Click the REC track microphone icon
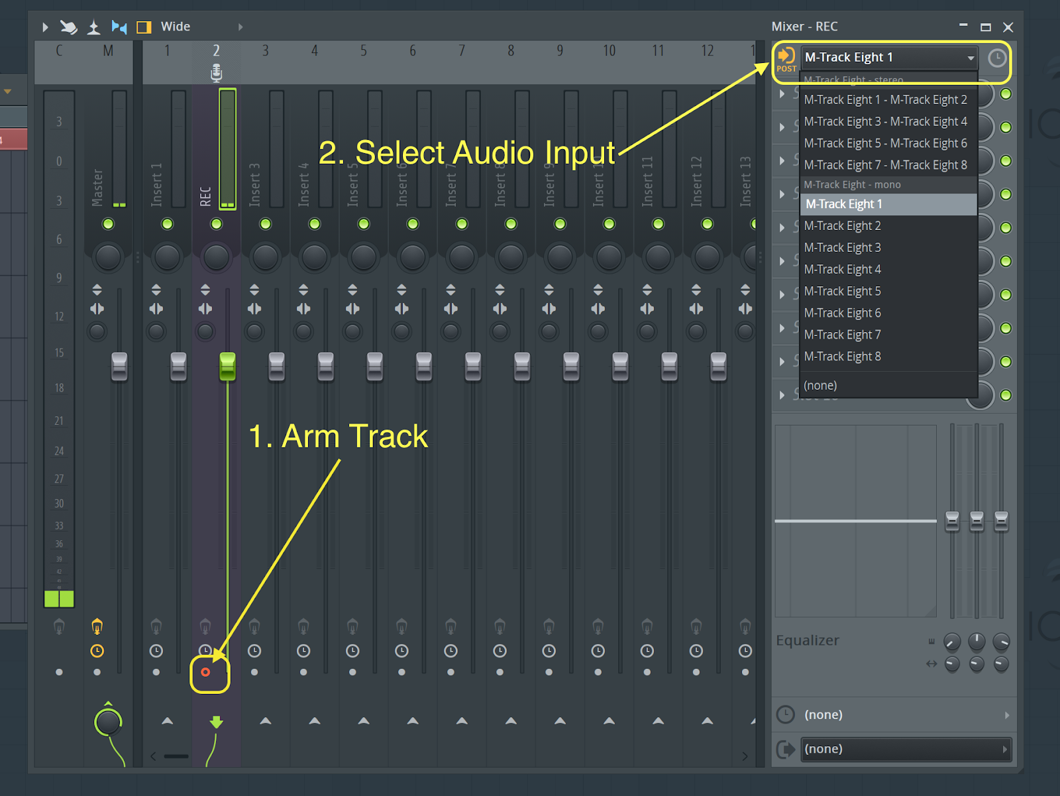The height and width of the screenshot is (796, 1060). point(216,73)
